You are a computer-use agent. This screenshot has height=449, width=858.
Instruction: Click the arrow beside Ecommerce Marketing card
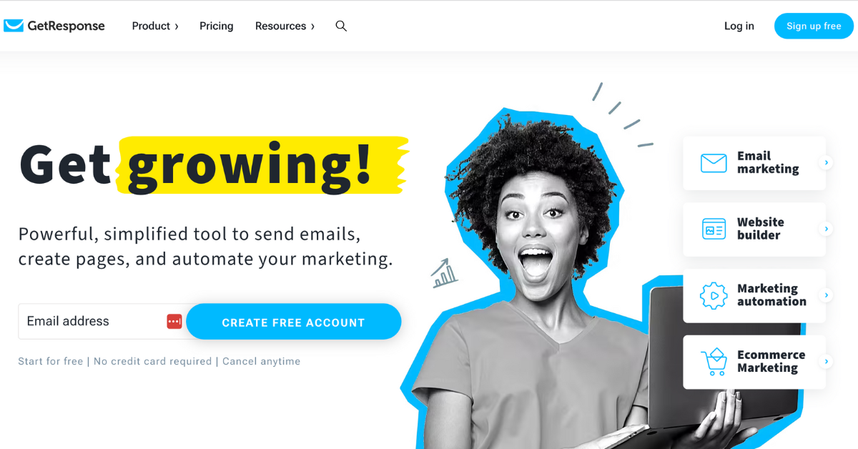pyautogui.click(x=827, y=362)
